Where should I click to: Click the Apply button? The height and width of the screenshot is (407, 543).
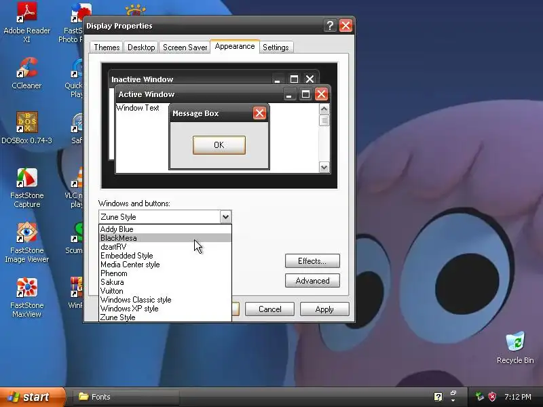(324, 309)
